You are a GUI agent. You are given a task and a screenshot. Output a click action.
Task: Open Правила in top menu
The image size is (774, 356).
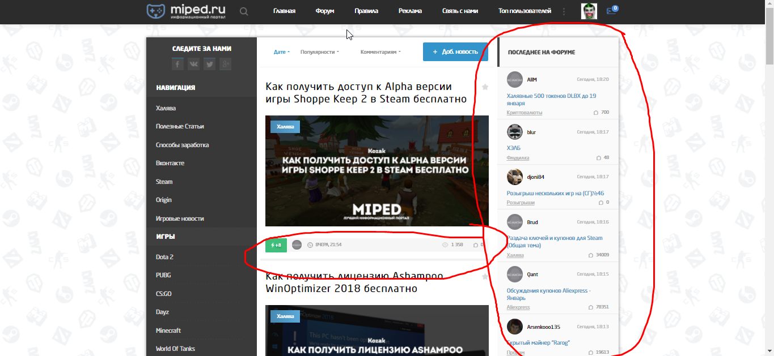(x=366, y=11)
